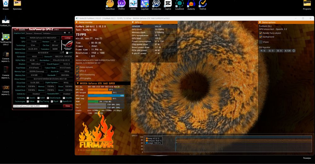
Task: Open the Креативы folder icon
Action: (x=17, y=5)
